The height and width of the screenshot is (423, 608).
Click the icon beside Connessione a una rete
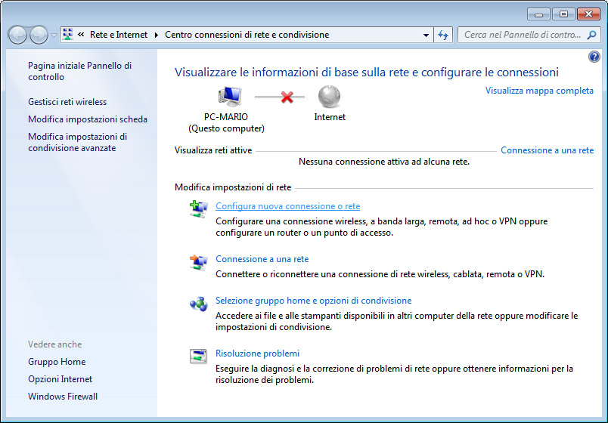coord(199,262)
